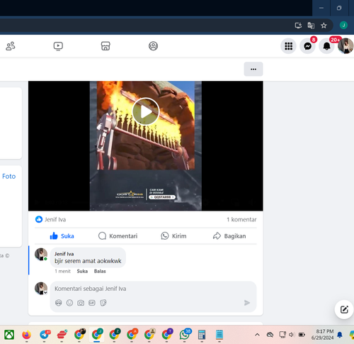Attach a photo with camera icon

pyautogui.click(x=81, y=303)
